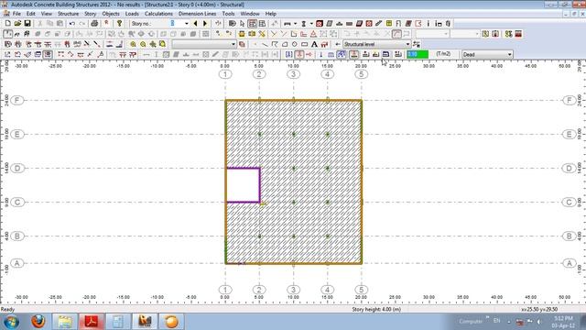Image resolution: width=586 pixels, height=330 pixels.
Task: Open the Dead load case dropdown
Action: click(x=509, y=55)
